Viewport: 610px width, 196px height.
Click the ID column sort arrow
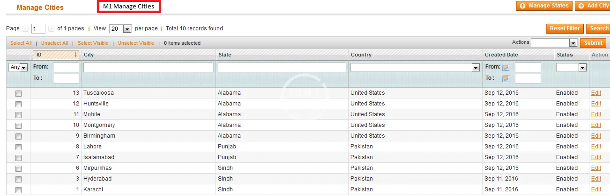point(75,55)
